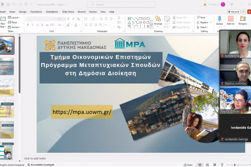Open the Draw tab
Viewport: 251px width, 167px height.
12,12
